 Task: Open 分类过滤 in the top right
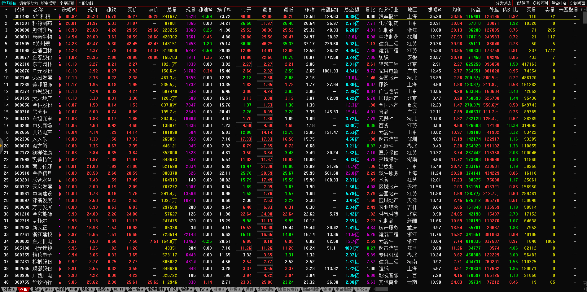pyautogui.click(x=503, y=3)
